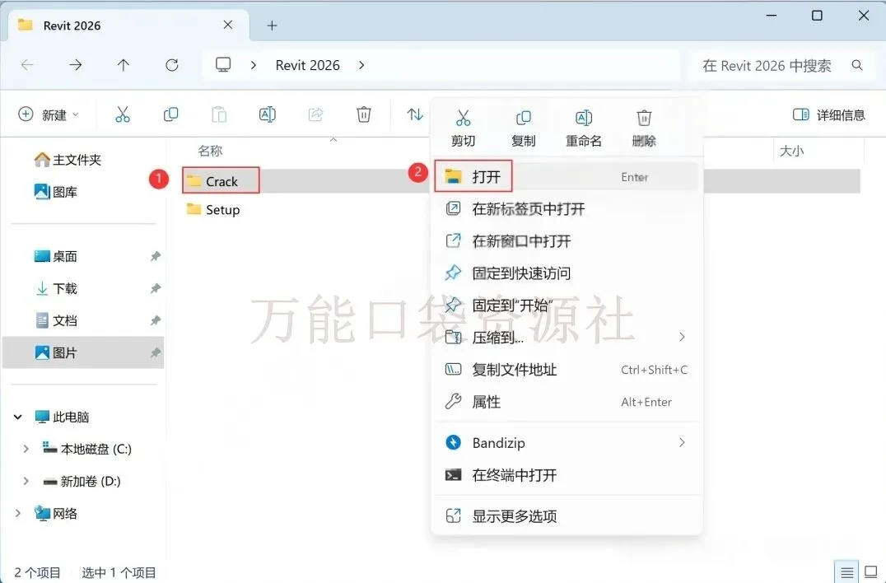Refresh the current folder
Screen dimensions: 886x583
[x=172, y=65]
